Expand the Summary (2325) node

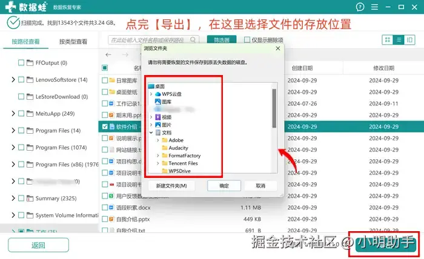pos(13,198)
